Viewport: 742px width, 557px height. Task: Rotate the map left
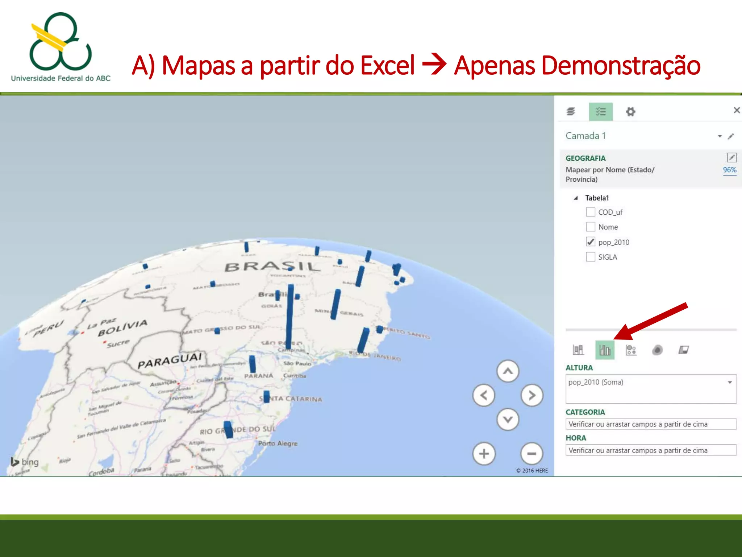point(484,395)
